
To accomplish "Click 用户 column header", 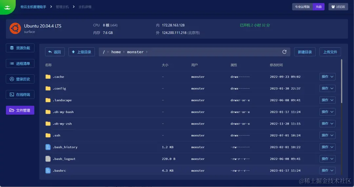I will (x=194, y=65).
